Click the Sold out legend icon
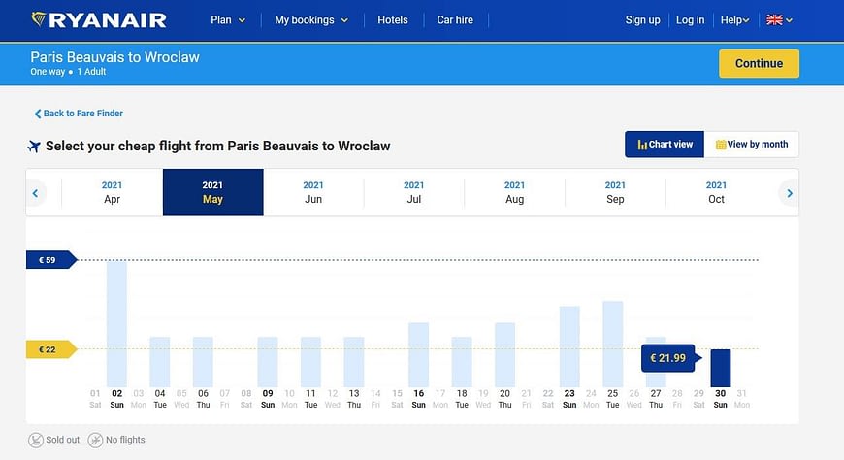Viewport: 844px width, 460px height. (36, 440)
